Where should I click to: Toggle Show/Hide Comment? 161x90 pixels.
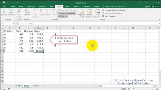click(x=67, y=10)
